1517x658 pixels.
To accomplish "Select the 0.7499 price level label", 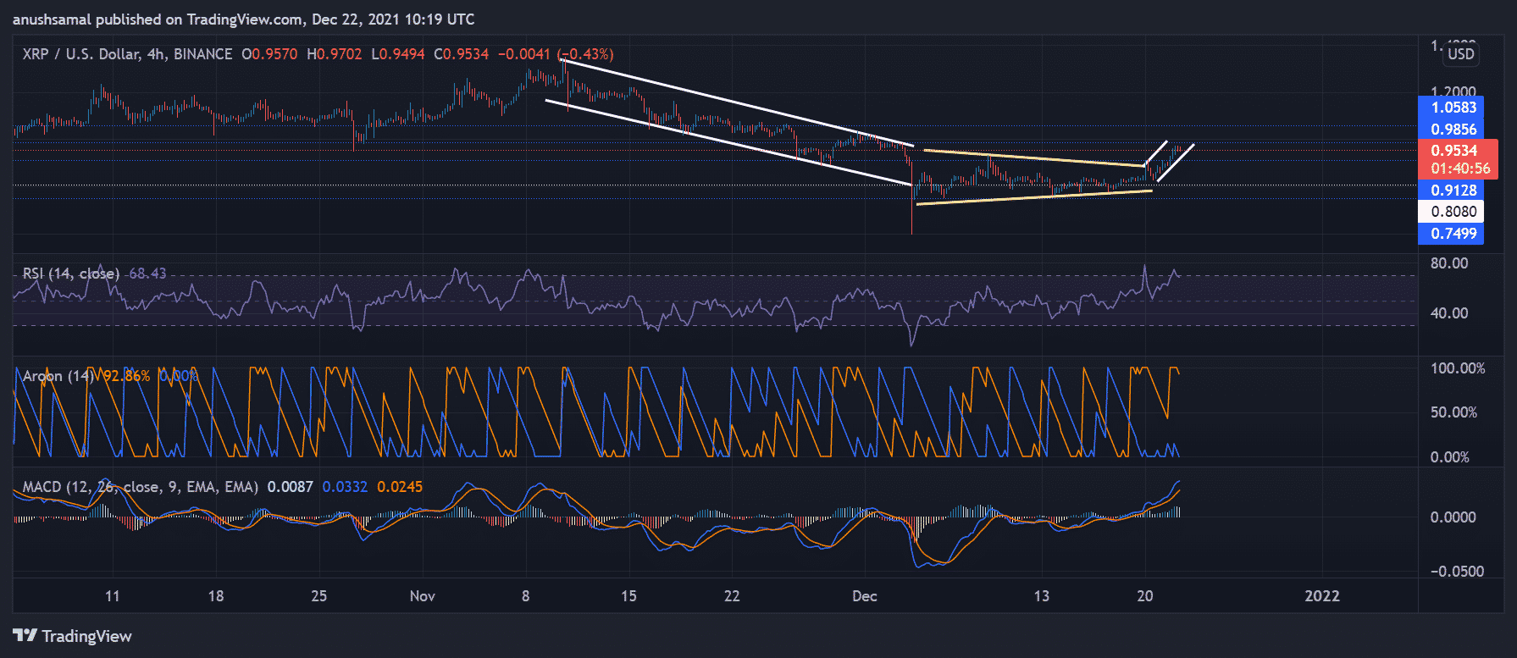I will tap(1453, 234).
